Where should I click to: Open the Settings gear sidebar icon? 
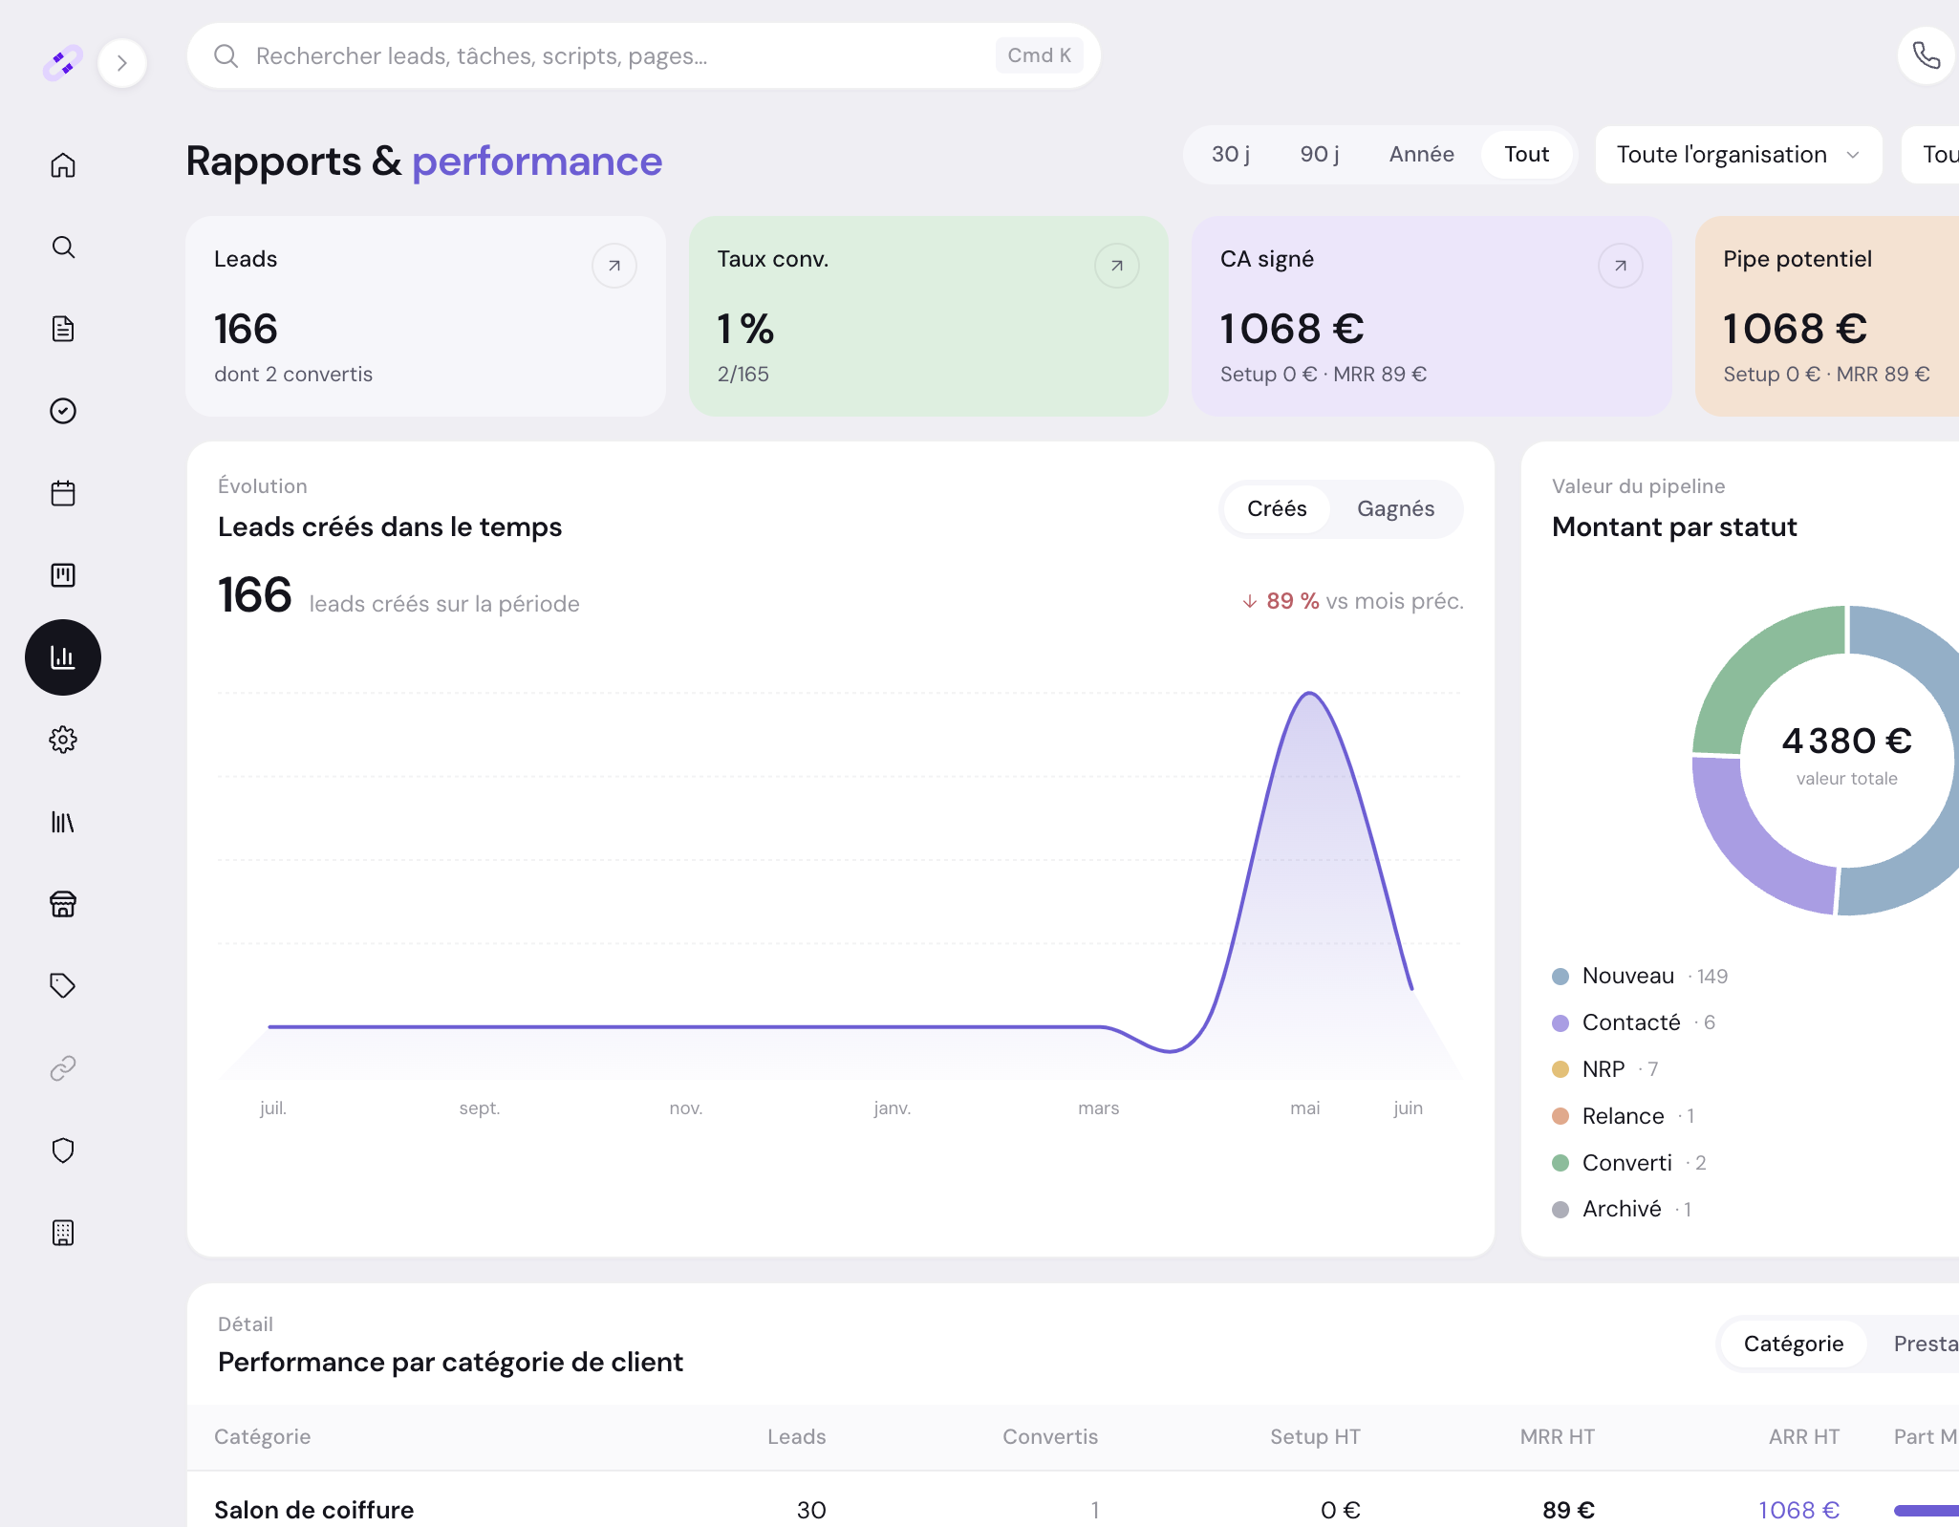point(63,740)
